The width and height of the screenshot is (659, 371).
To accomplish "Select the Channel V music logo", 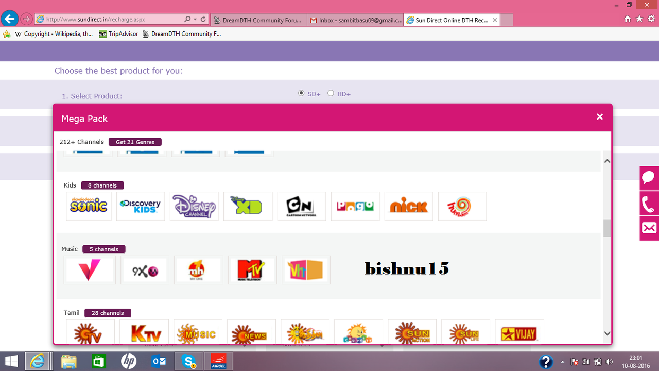I will [x=90, y=270].
